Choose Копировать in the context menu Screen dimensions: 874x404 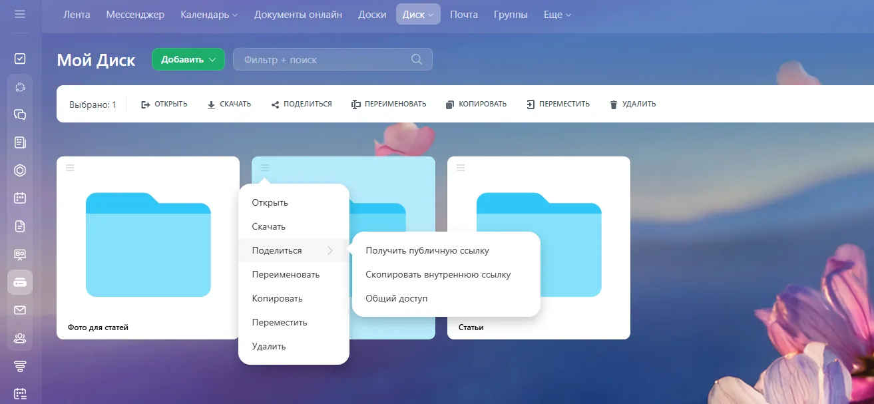tap(294, 298)
